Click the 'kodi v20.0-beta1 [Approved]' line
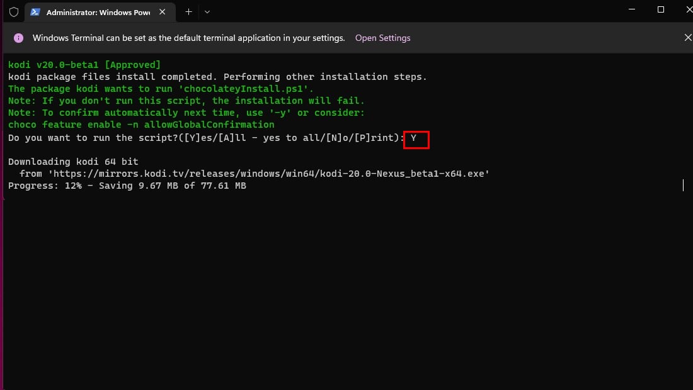The height and width of the screenshot is (390, 693). point(84,65)
